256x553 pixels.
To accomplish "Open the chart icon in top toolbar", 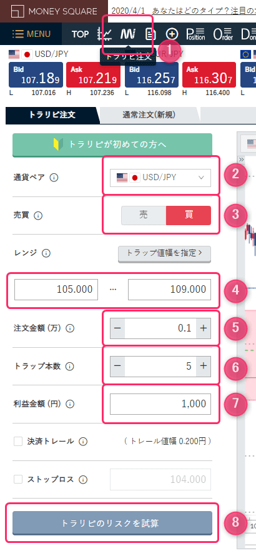I will [104, 34].
